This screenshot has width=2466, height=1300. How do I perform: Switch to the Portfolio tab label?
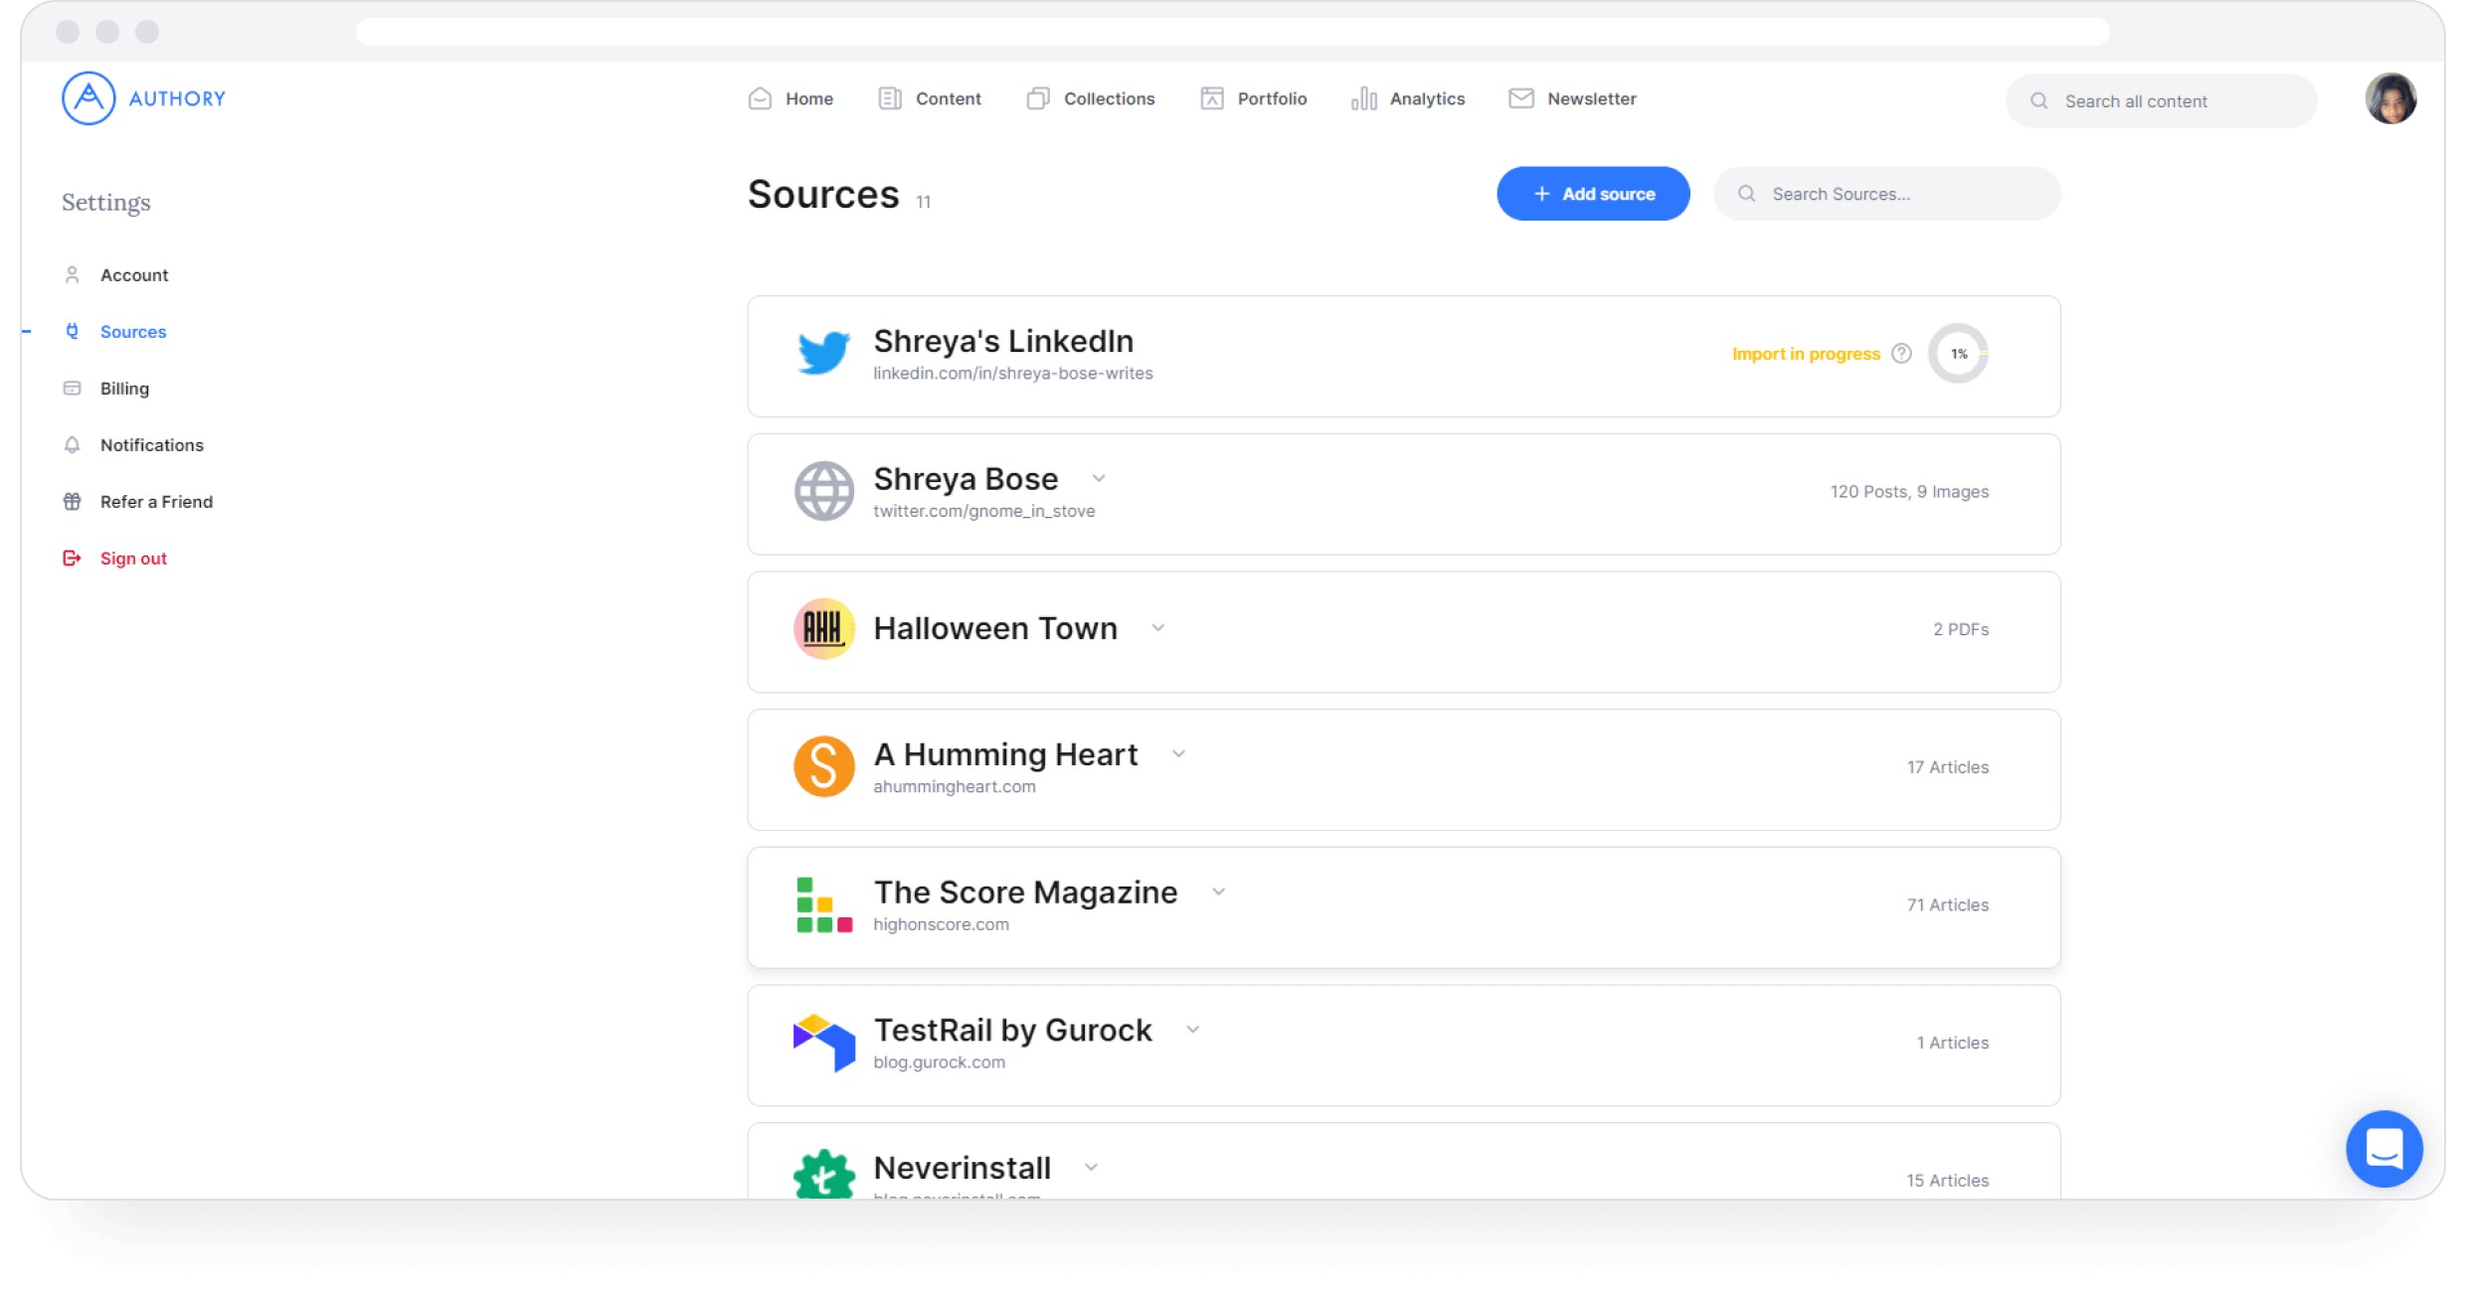point(1273,98)
